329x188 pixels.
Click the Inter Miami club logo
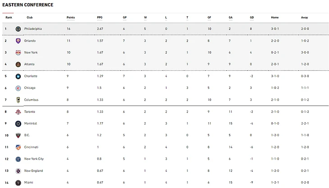point(18,183)
